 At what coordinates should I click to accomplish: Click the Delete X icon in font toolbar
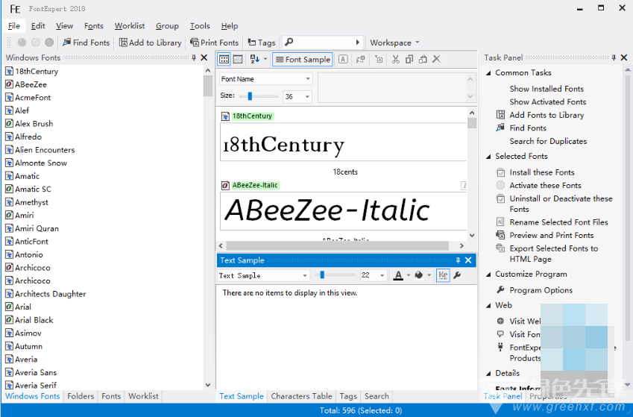(436, 60)
